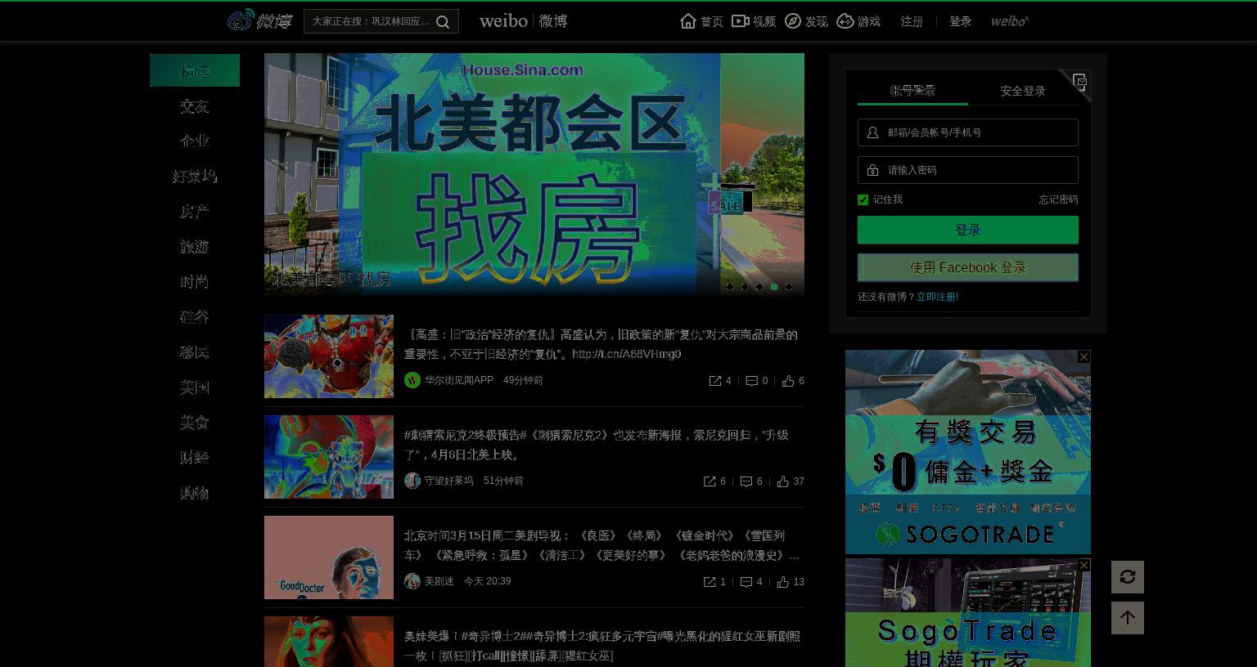Select the 移民 category
This screenshot has height=667, width=1257.
pyautogui.click(x=195, y=351)
